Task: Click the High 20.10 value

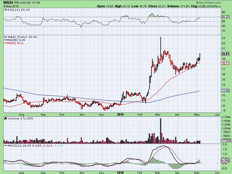Action: click(x=122, y=6)
